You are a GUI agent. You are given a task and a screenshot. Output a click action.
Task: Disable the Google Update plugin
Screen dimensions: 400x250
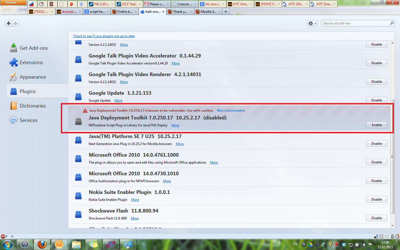[377, 100]
